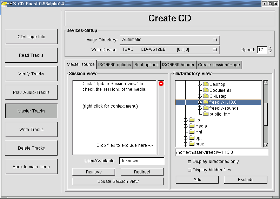The width and height of the screenshot is (280, 199).
Task: Click the proc folder icon
Action: (192, 144)
